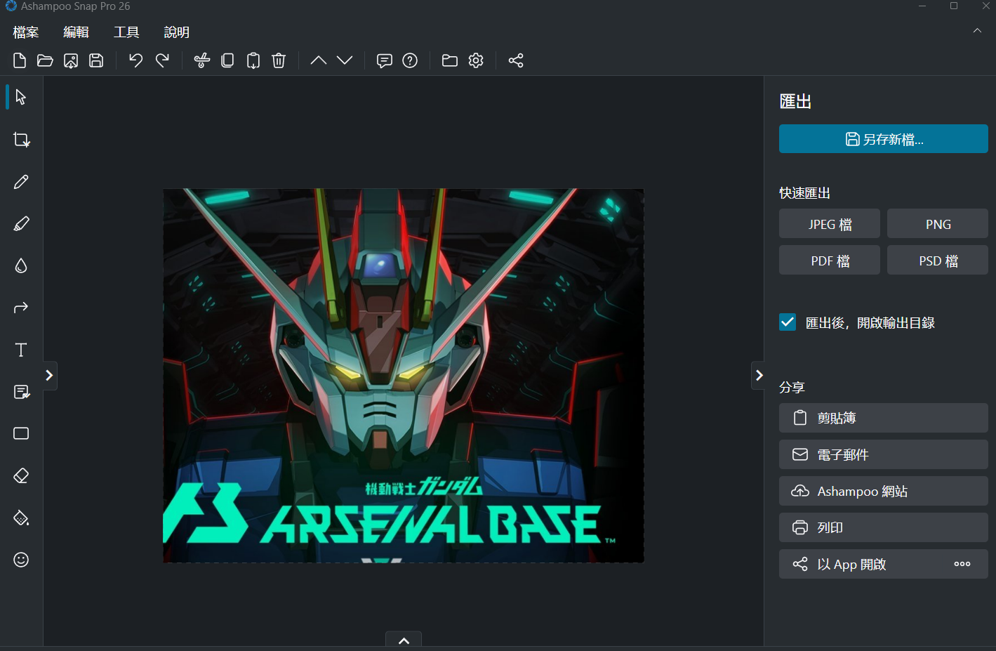Create a new file from toolbar
The width and height of the screenshot is (996, 651).
point(20,60)
